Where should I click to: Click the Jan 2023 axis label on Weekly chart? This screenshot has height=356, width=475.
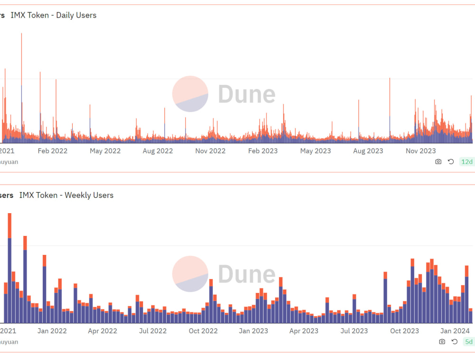253,331
